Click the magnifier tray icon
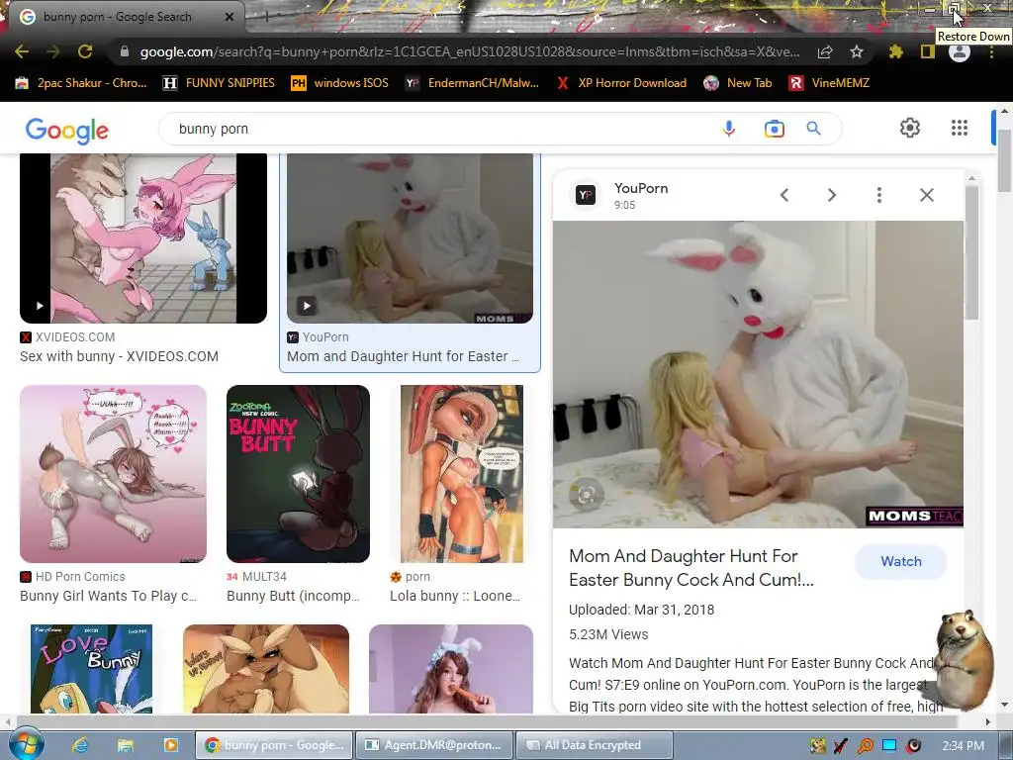Screen dimensions: 1013x760 (x=866, y=746)
